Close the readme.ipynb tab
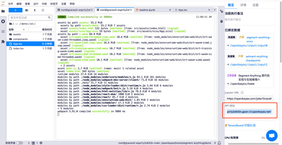The width and height of the screenshot is (282, 145). [170, 10]
